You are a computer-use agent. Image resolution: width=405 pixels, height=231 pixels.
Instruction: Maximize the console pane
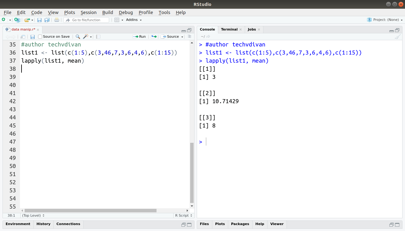[397, 30]
